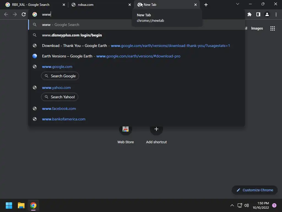Switch to the robux.com tab

pyautogui.click(x=101, y=5)
